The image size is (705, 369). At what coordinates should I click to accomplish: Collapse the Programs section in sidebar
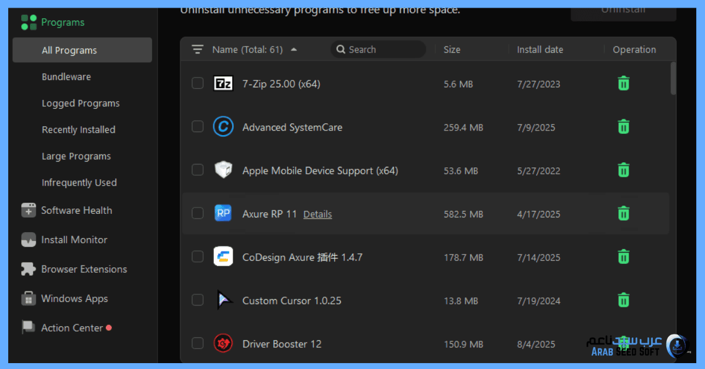tap(62, 22)
